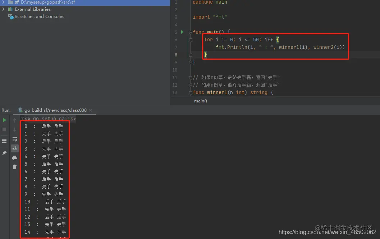The image size is (380, 239).
Task: Toggle scroll to end of output
Action: (15, 148)
